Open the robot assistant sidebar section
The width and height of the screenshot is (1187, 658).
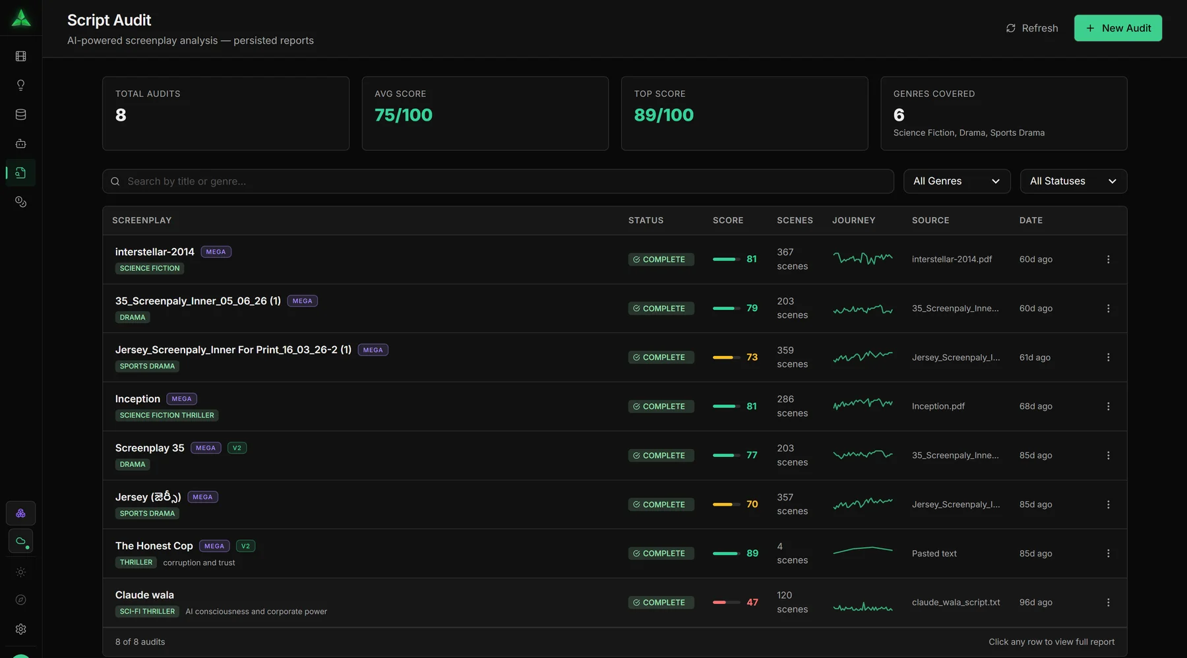(x=21, y=144)
